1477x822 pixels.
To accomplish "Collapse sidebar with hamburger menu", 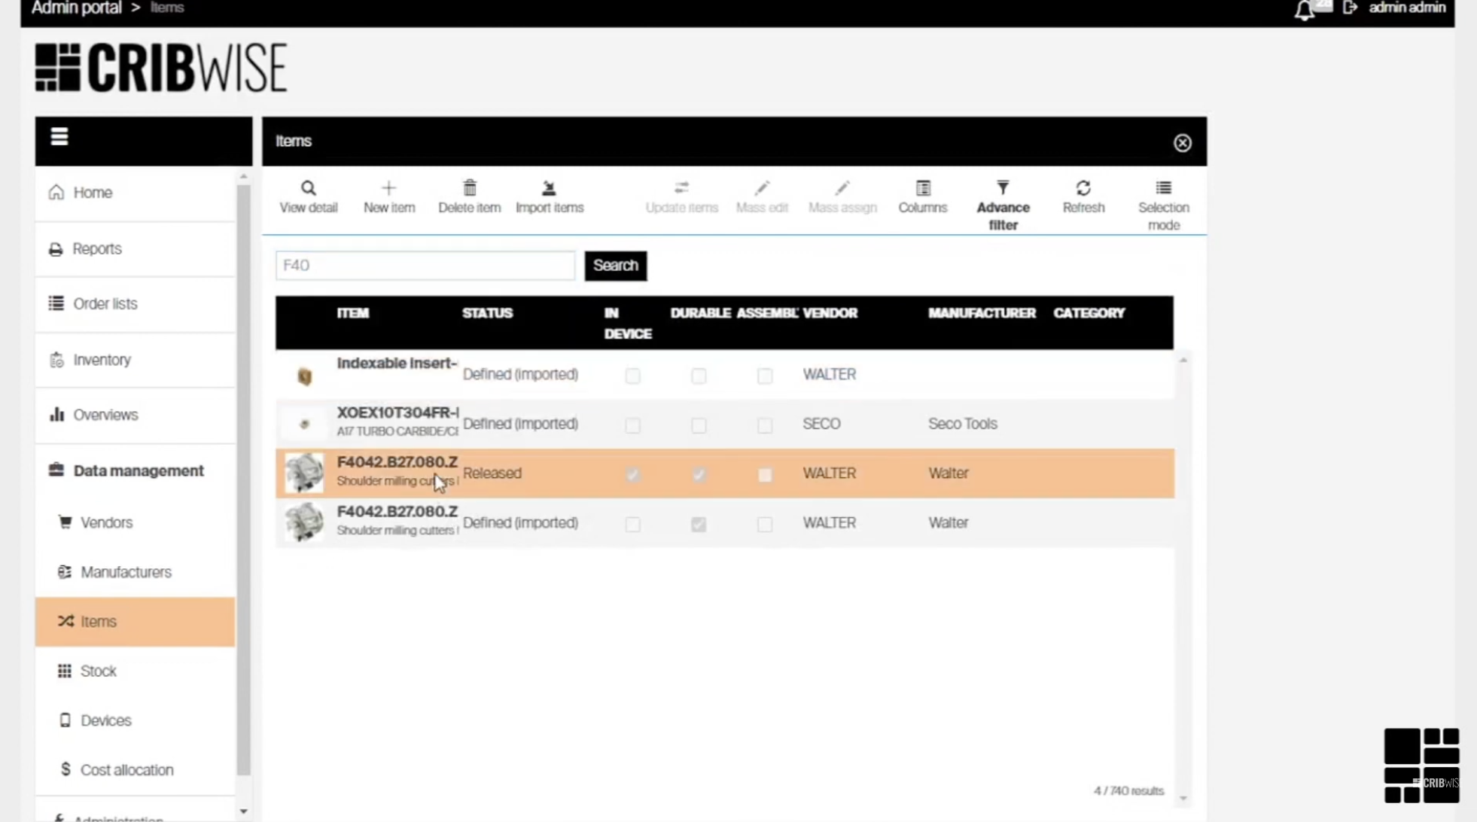I will point(59,137).
